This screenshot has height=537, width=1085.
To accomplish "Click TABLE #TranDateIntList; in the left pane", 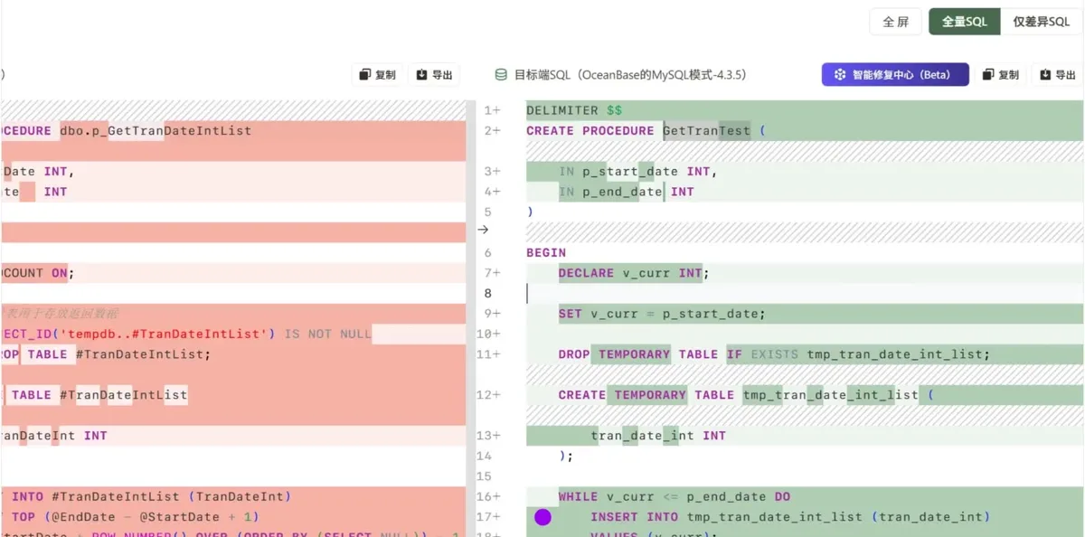I will [119, 354].
